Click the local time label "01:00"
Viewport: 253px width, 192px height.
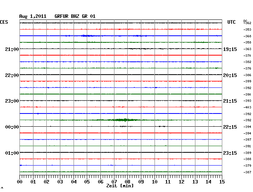(x=12, y=153)
